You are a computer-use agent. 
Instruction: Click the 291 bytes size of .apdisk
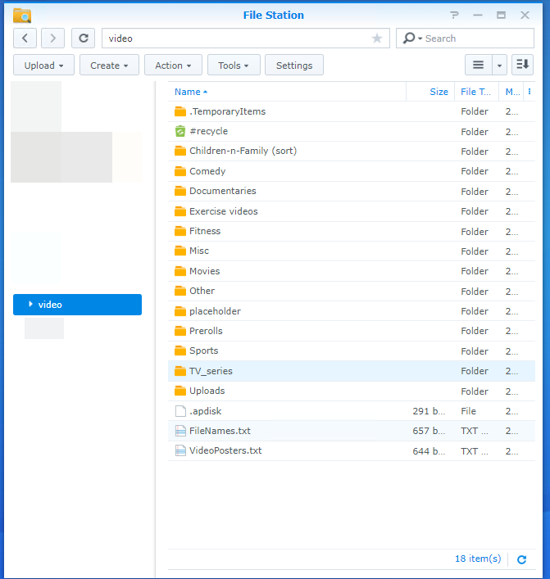pos(429,411)
